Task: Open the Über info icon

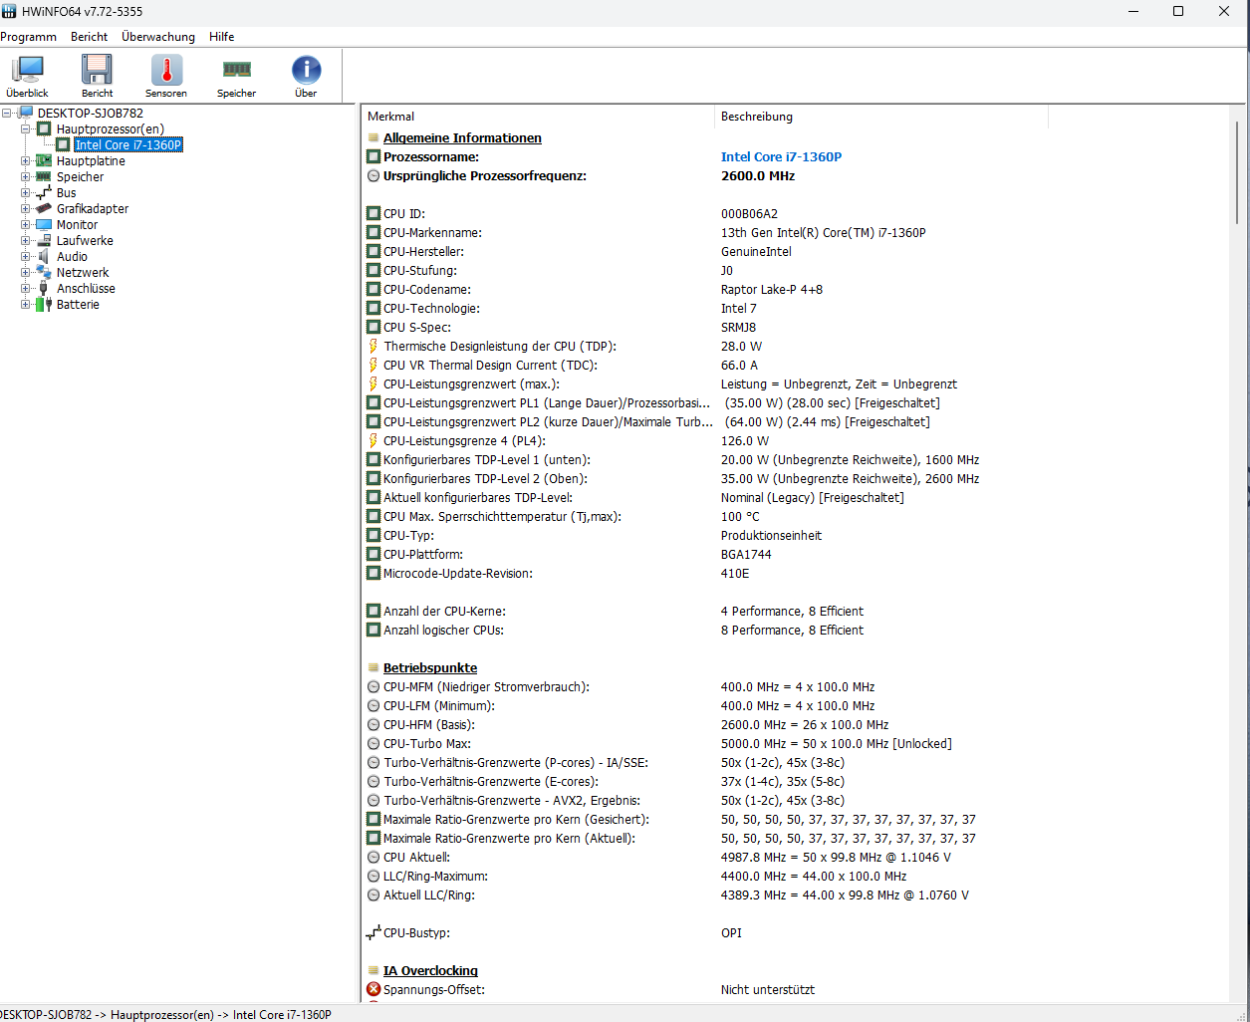Action: coord(306,71)
